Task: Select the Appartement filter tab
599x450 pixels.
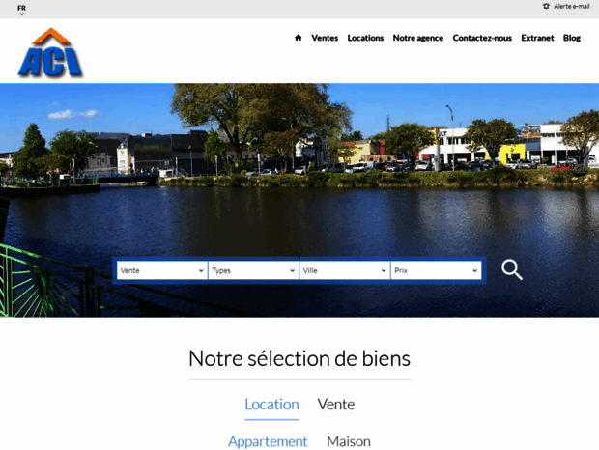Action: [x=268, y=441]
